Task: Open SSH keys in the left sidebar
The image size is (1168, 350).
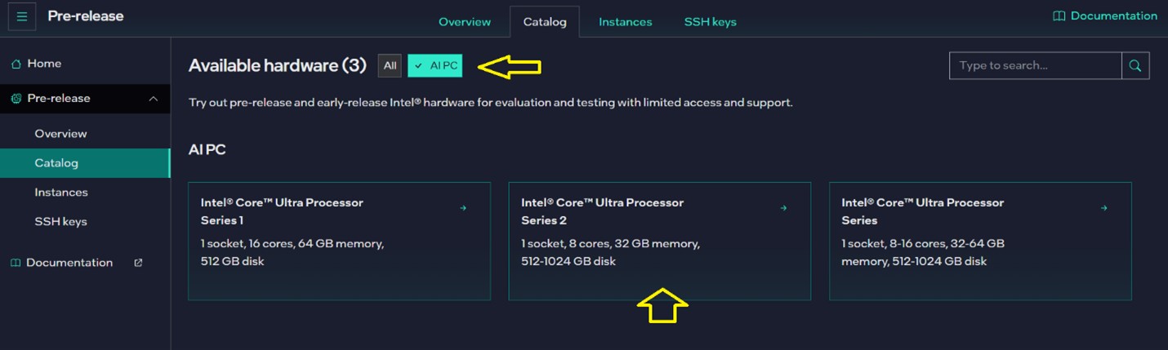Action: coord(60,222)
